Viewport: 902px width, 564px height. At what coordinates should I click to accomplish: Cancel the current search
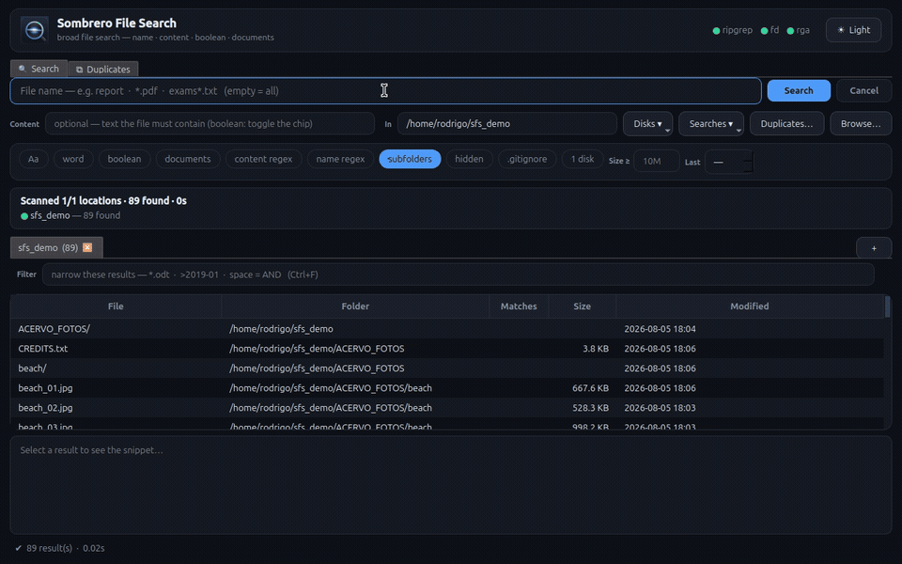[x=863, y=90]
